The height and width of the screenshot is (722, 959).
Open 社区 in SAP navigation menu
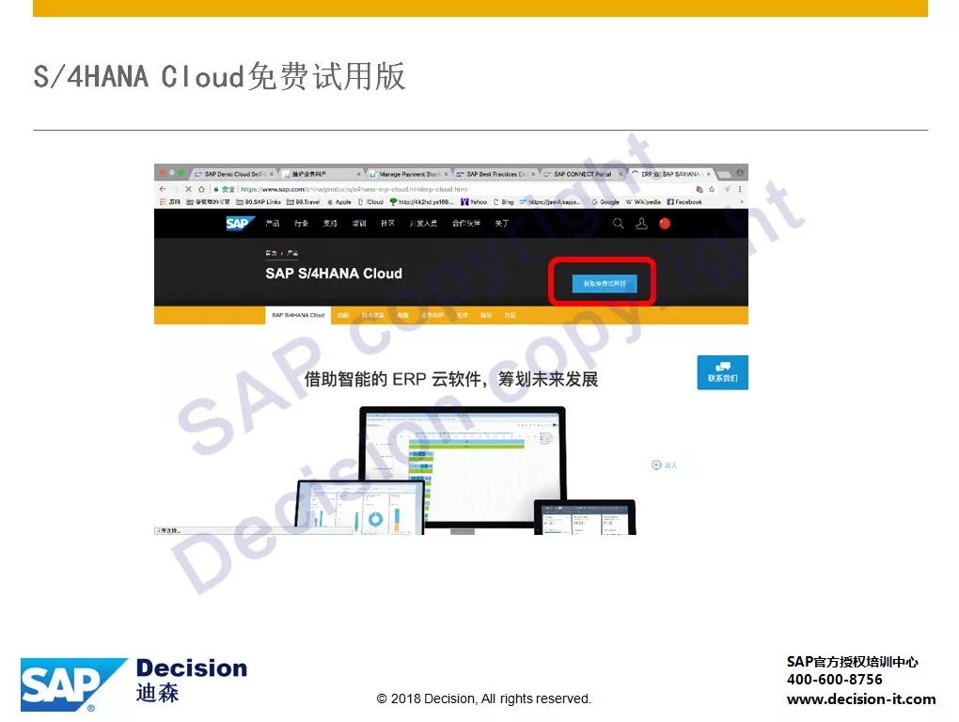387,224
